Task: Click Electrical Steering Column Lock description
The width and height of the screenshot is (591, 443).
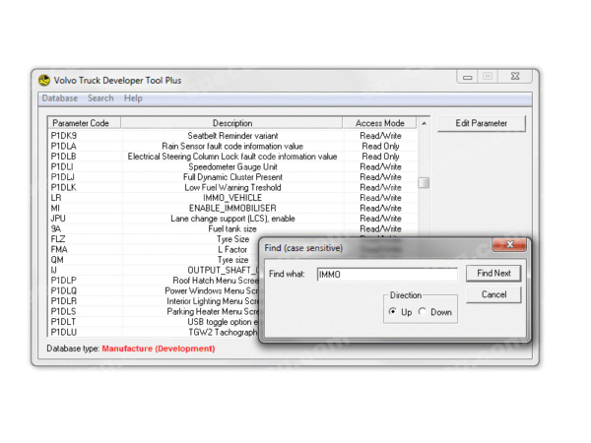Action: tap(232, 157)
